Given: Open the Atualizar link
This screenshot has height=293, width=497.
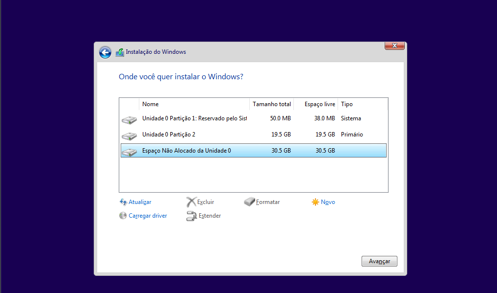Looking at the screenshot, I should [x=140, y=202].
